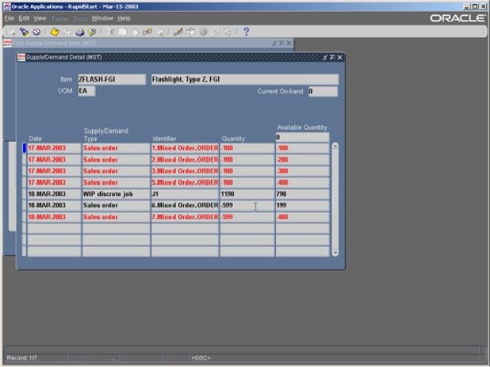Click Sales order type in 6.Mixed Order row
This screenshot has height=367, width=490.
(x=116, y=205)
